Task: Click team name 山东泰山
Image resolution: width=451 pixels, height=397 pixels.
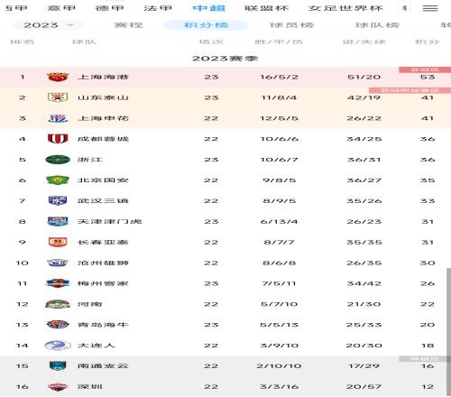Action: pyautogui.click(x=103, y=97)
